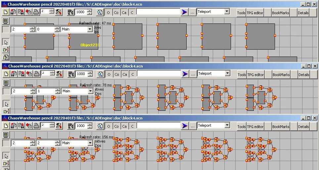Viewport: 319px width, 170px height.
Task: Open the Main dropdown in the bottom window
Action: pos(90,143)
